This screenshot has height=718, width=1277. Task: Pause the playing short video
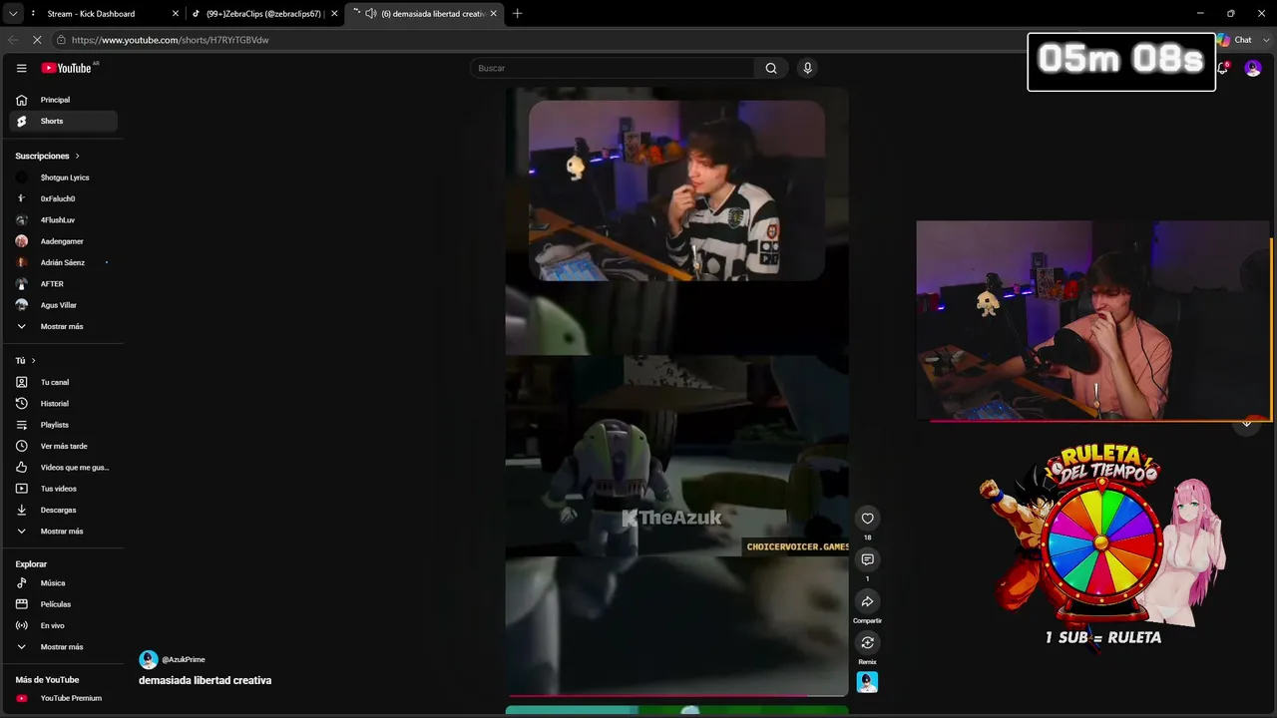click(677, 391)
